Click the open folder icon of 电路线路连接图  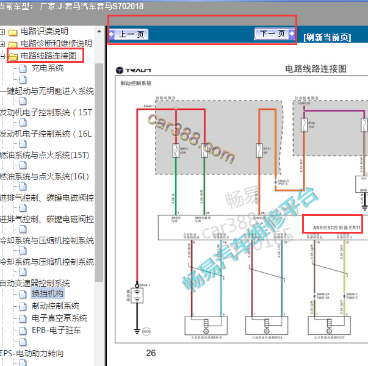pos(13,56)
